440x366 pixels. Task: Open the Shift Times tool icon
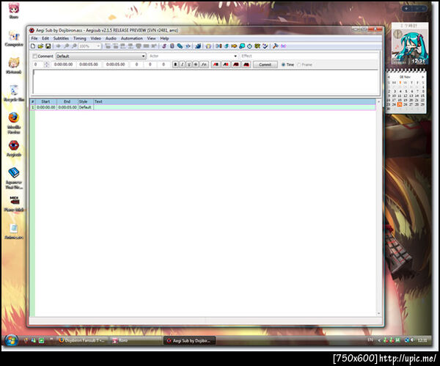pos(219,46)
